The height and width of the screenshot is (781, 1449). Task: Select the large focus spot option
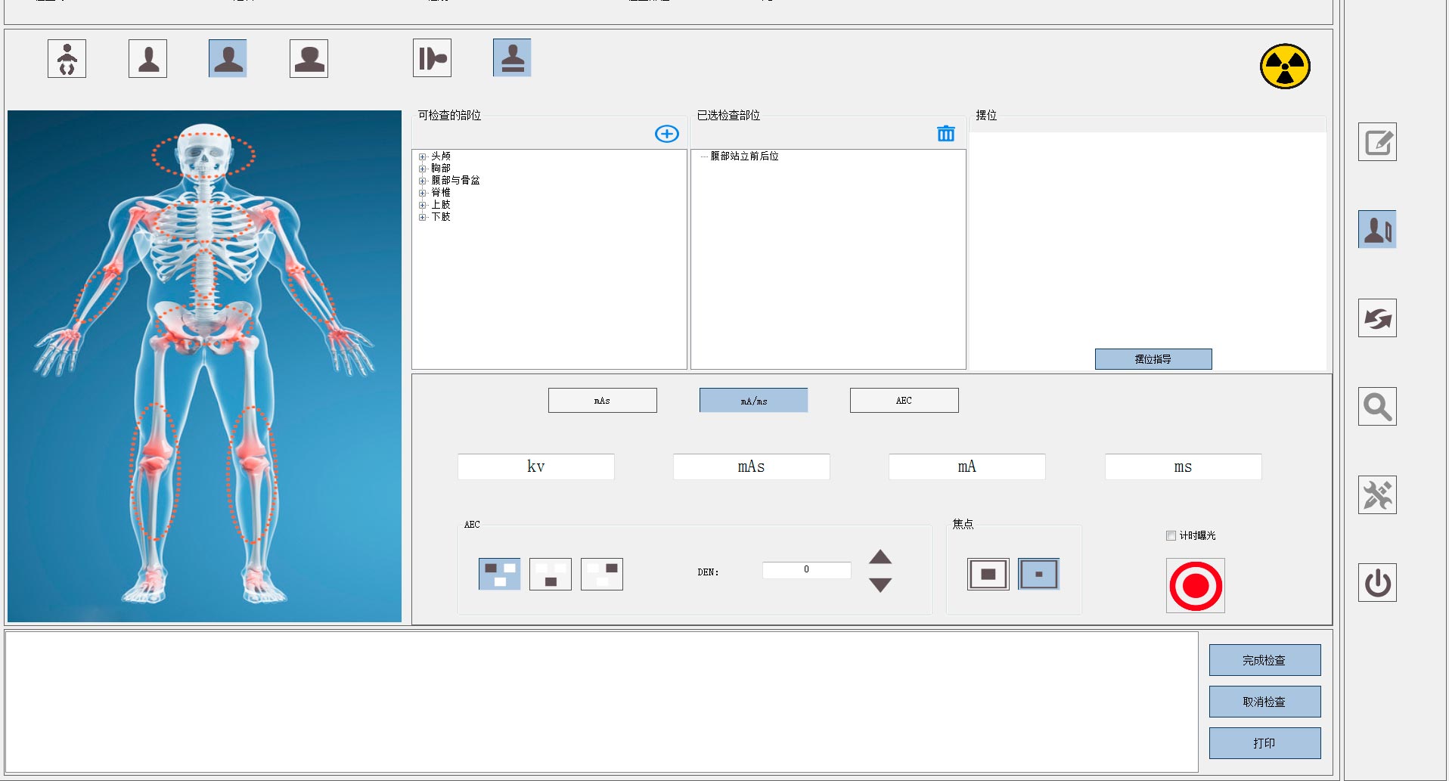click(988, 575)
